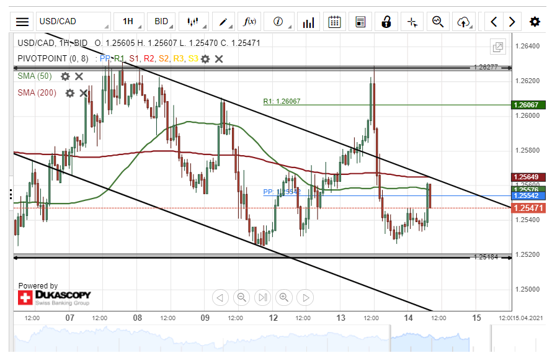Remove the SMA (200) indicator

click(x=83, y=93)
